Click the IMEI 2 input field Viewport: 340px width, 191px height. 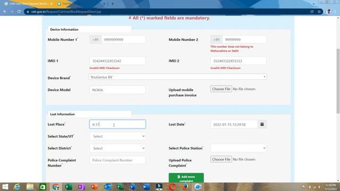[239, 61]
